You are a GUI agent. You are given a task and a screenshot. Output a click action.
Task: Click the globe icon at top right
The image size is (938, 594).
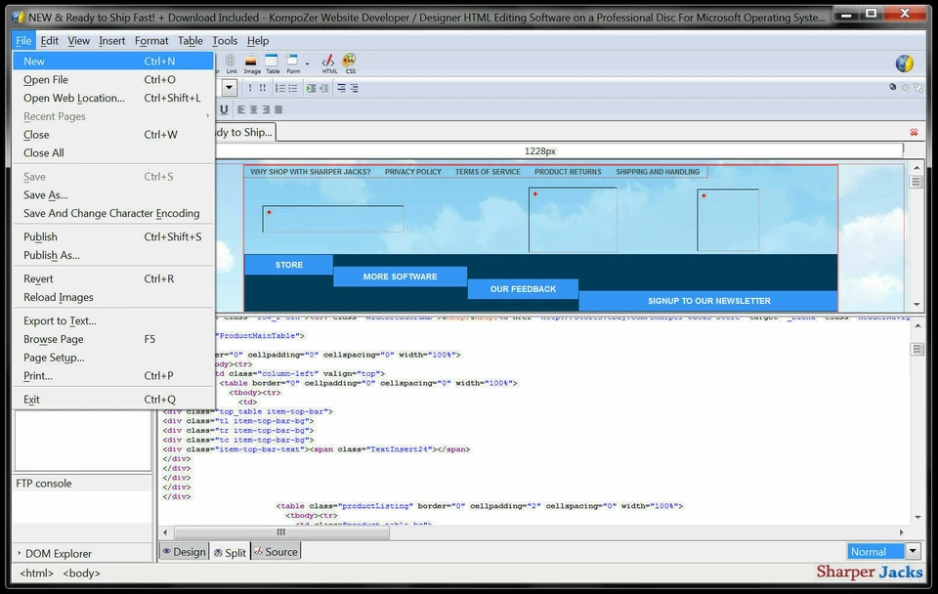[x=904, y=63]
